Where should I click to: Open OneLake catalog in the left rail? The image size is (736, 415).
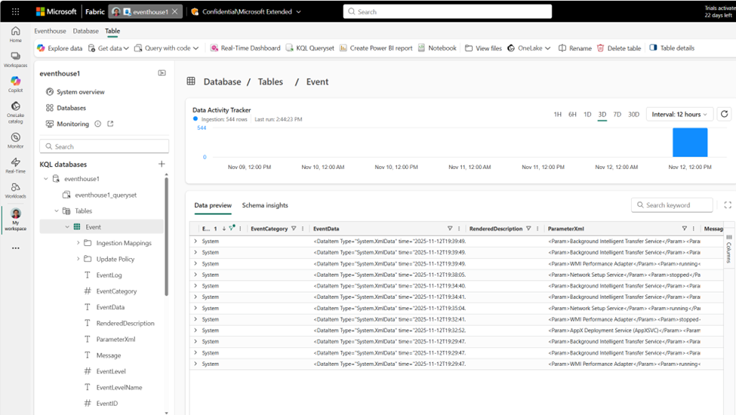[16, 112]
